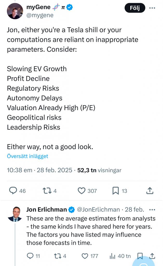163x266 pixels.
Task: Click the 52,3 tn visningar view count
Action: tap(99, 170)
